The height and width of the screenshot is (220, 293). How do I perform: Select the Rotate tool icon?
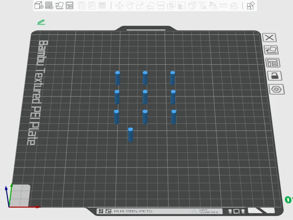coord(130,5)
